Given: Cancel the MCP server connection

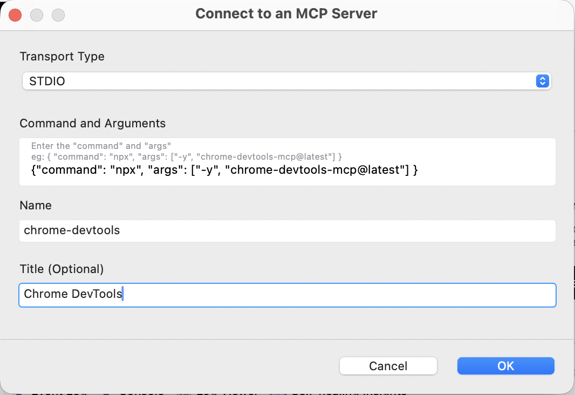Looking at the screenshot, I should point(388,366).
